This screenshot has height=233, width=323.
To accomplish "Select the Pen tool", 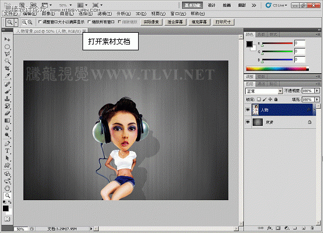I will click(x=7, y=143).
